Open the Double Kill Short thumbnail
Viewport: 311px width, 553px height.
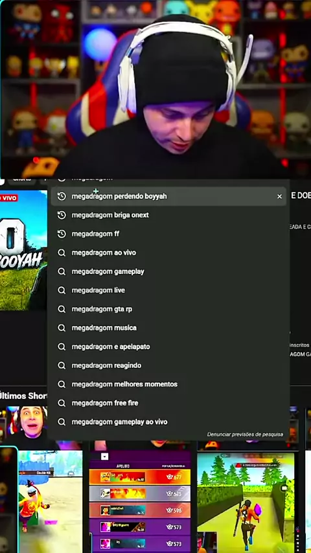[50, 501]
